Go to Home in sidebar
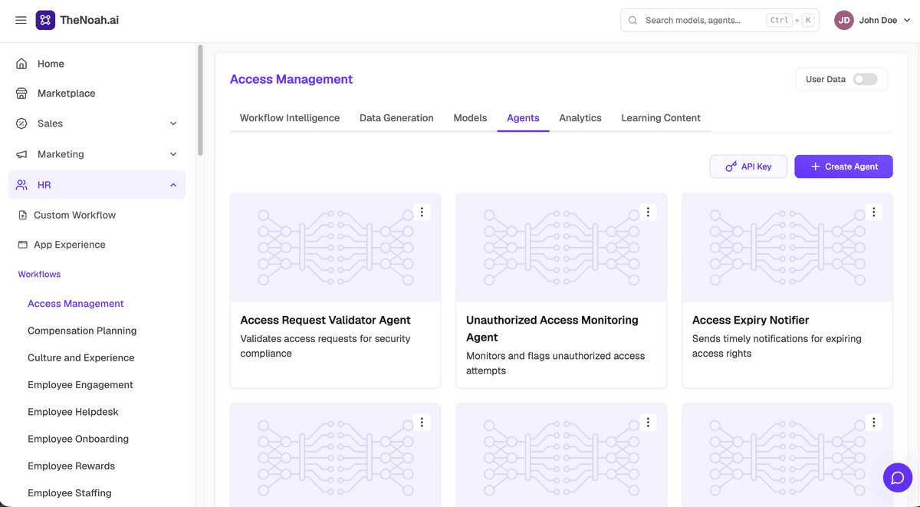The height and width of the screenshot is (507, 920). point(97,64)
